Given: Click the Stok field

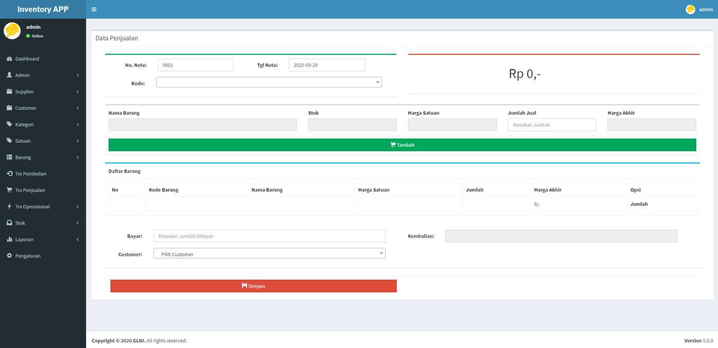Looking at the screenshot, I should 352,125.
